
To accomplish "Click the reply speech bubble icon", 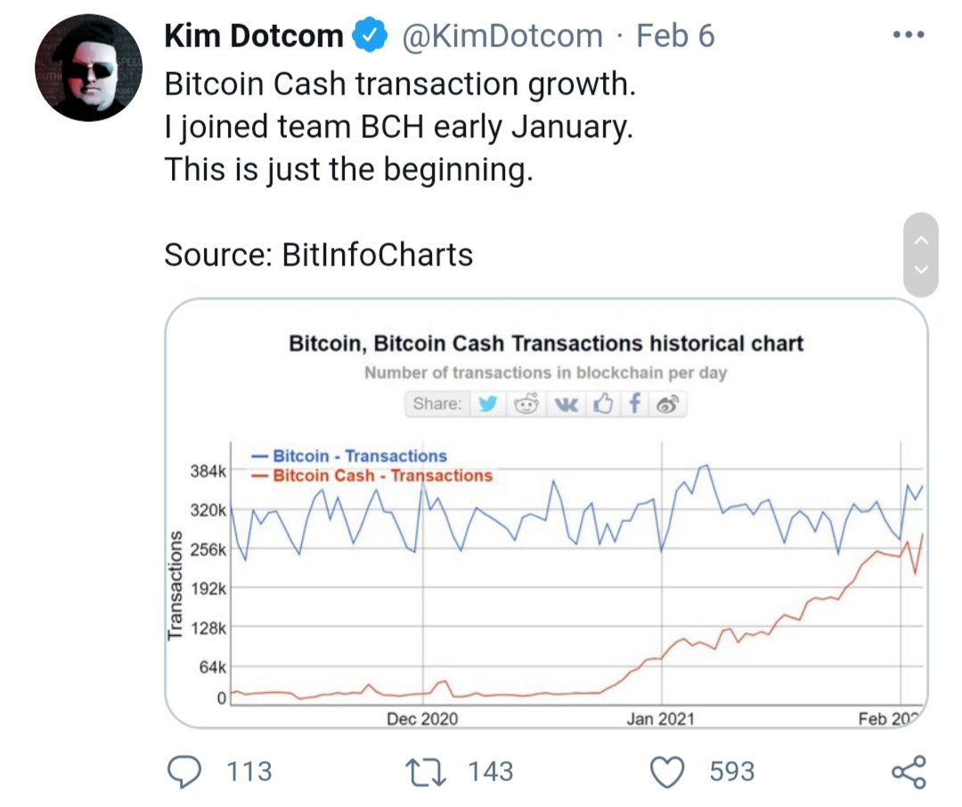I will (x=184, y=772).
